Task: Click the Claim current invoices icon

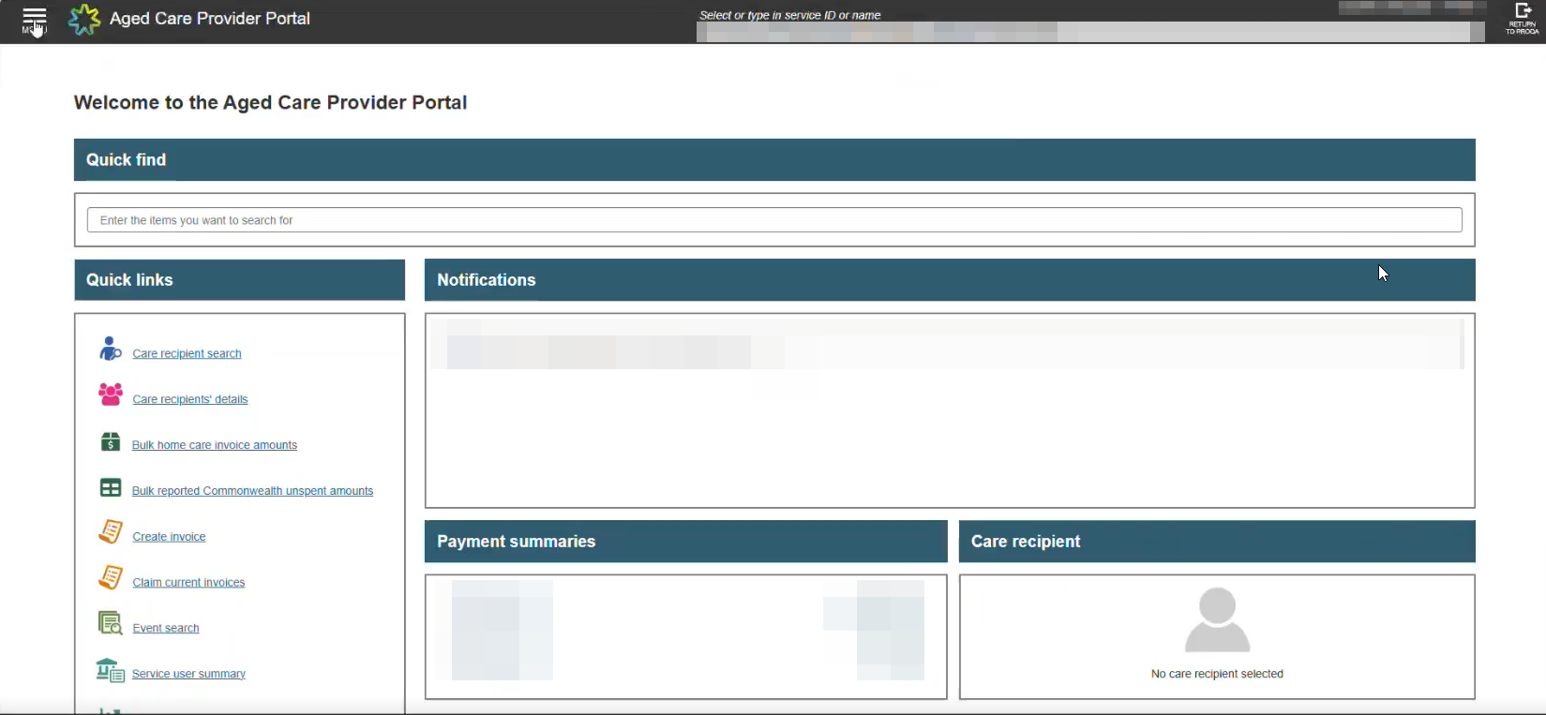Action: [111, 578]
